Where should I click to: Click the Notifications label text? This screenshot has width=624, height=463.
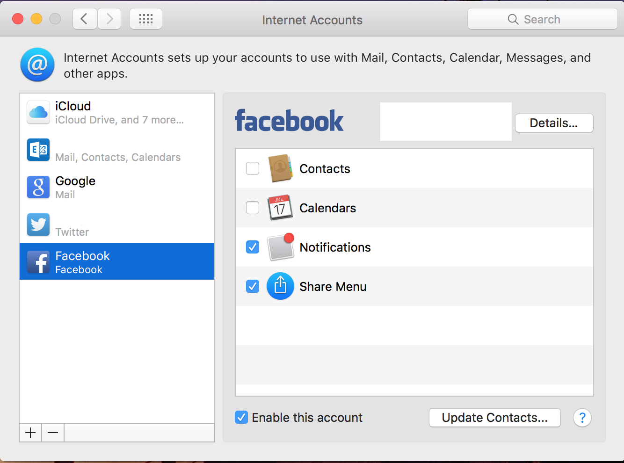click(x=335, y=247)
